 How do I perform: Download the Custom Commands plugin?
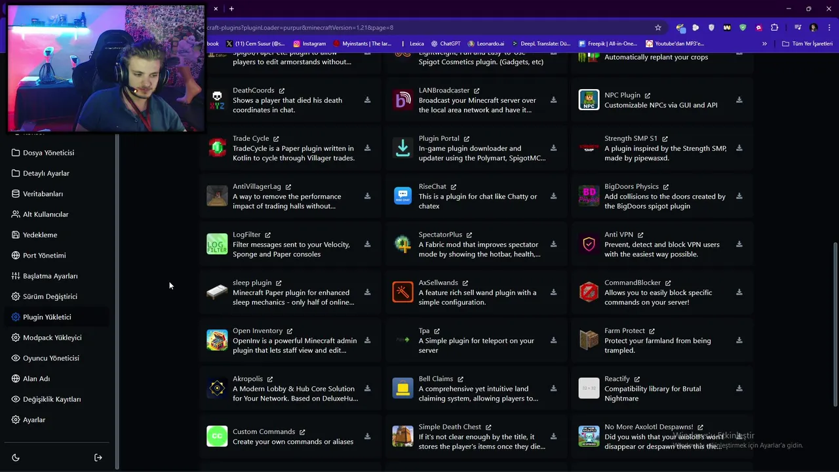point(367,437)
